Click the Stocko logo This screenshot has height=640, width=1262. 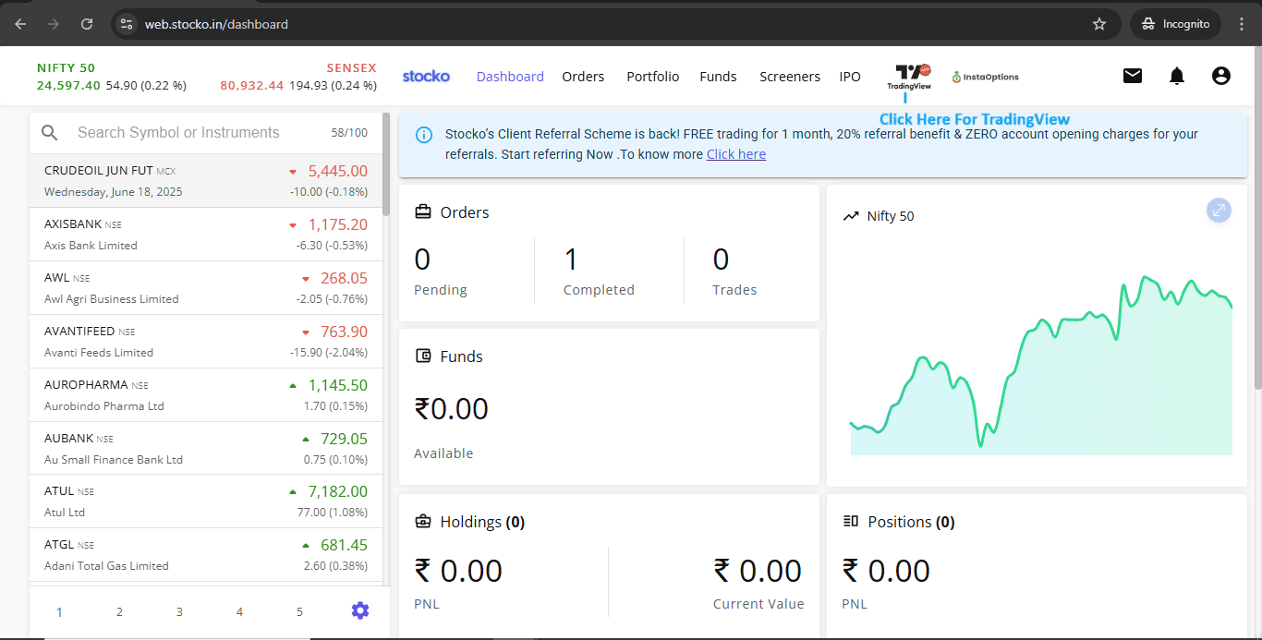(x=426, y=76)
